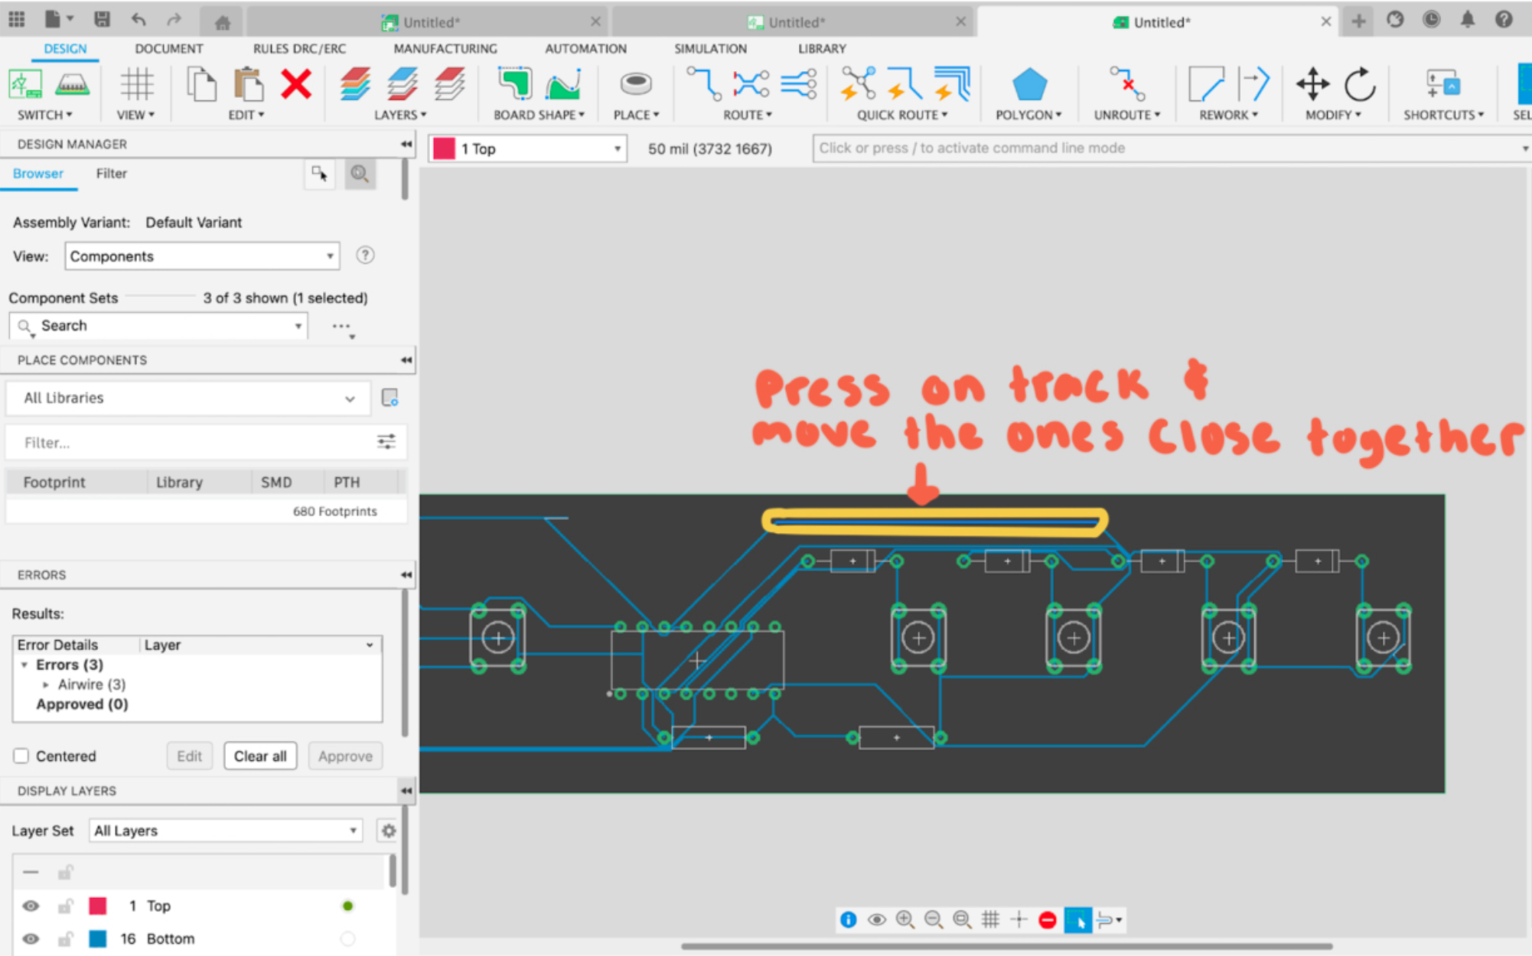The height and width of the screenshot is (956, 1532).
Task: Set 16 Bottom as active layer radio
Action: [347, 938]
